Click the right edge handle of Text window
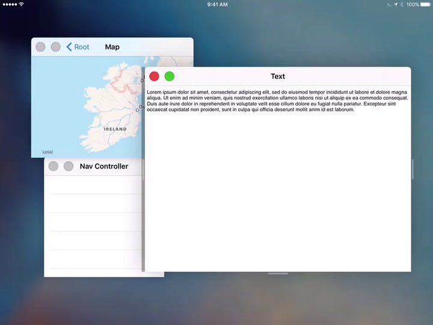 tap(413, 169)
